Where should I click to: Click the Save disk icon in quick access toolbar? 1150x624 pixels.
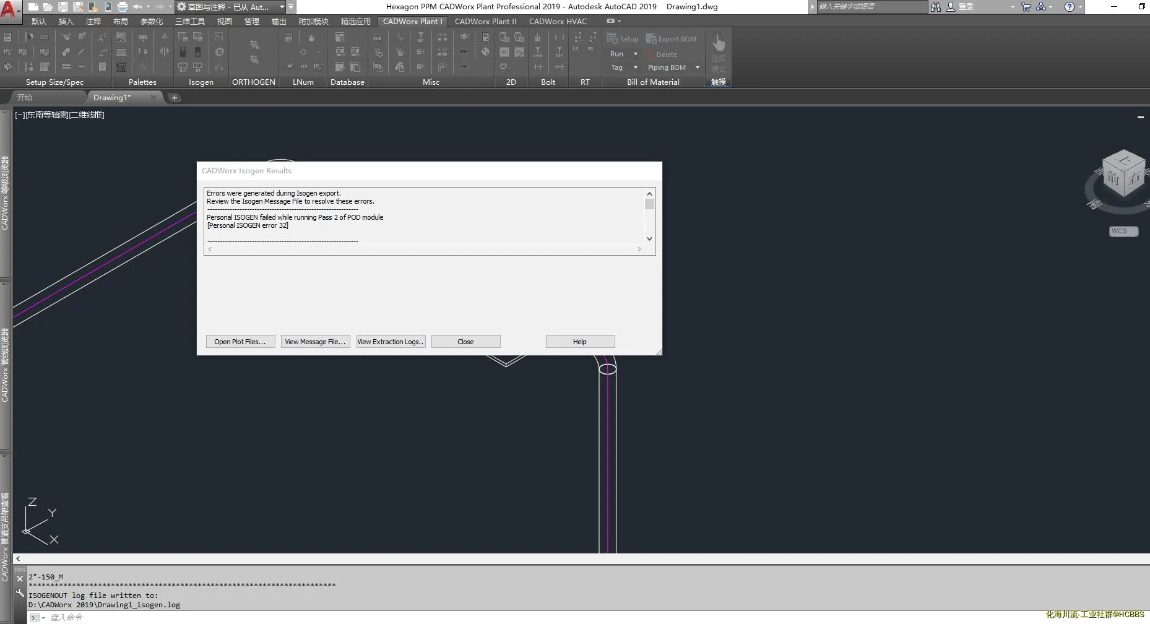pos(63,7)
